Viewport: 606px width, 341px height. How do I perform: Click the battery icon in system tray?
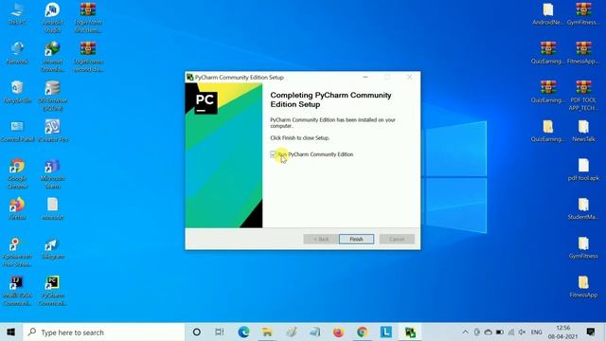500,332
